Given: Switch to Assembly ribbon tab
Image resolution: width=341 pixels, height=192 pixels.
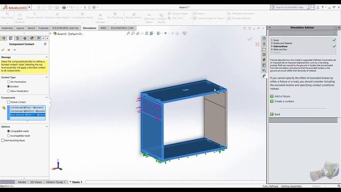Looking at the screenshot, I should pos(7,28).
